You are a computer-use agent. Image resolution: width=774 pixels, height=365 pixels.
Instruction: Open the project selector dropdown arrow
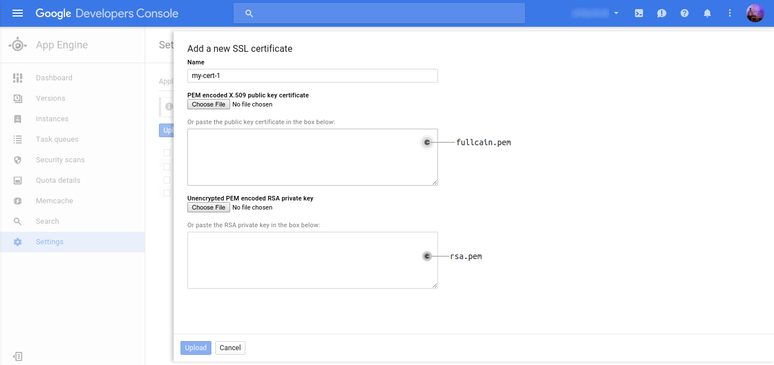[x=616, y=13]
